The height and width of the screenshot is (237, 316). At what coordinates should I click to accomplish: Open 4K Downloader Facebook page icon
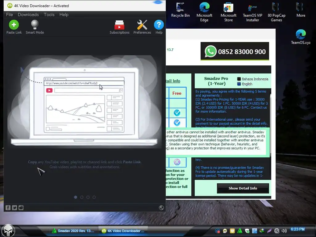pos(8,208)
